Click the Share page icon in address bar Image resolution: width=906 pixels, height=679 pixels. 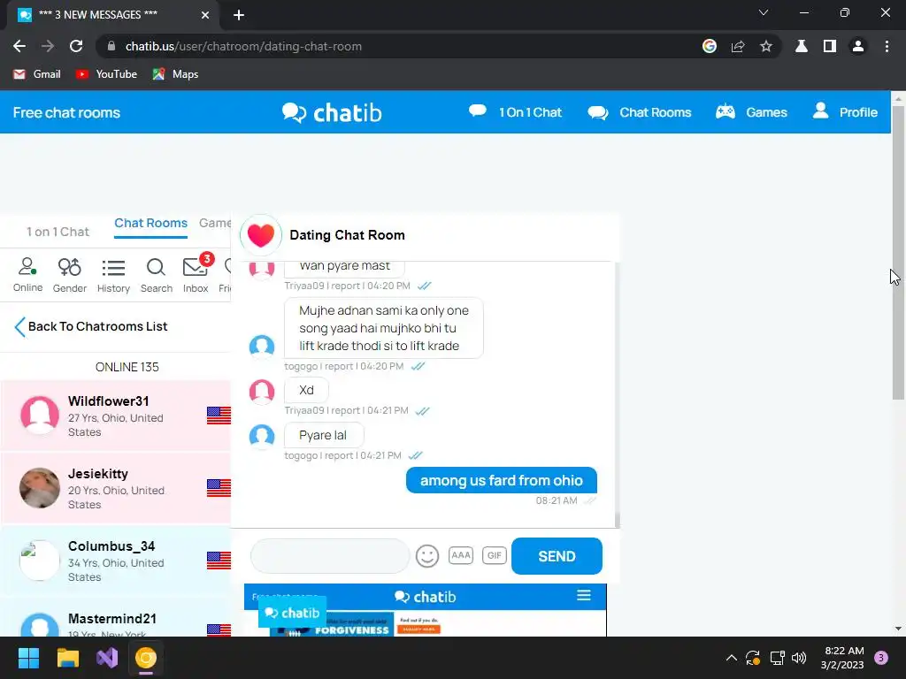point(737,46)
